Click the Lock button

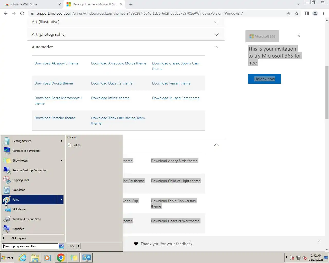(71, 246)
